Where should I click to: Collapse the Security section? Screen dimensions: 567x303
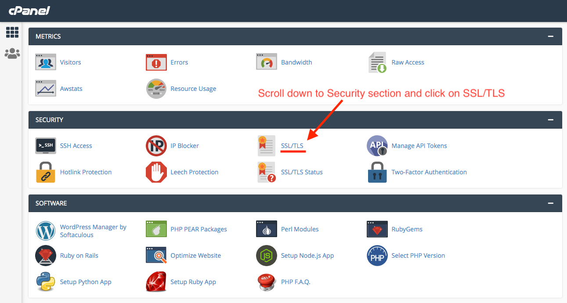pyautogui.click(x=550, y=120)
